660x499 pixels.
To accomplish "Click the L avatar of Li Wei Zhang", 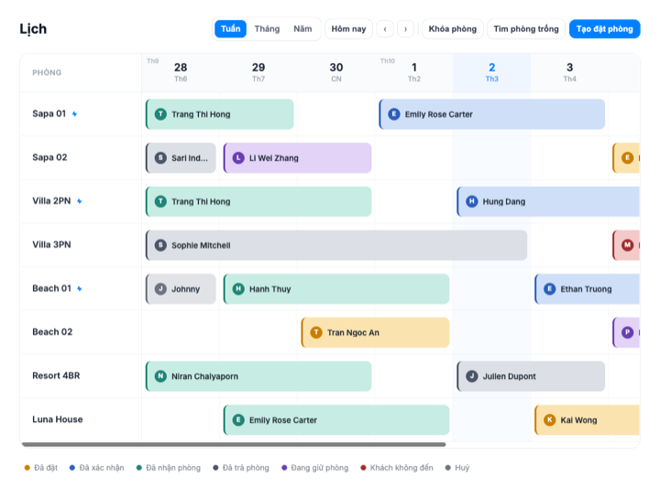I will tap(238, 158).
